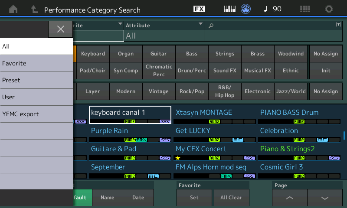Toggle the Strings category filter
Viewport: 347px width, 208px height.
[x=225, y=54]
